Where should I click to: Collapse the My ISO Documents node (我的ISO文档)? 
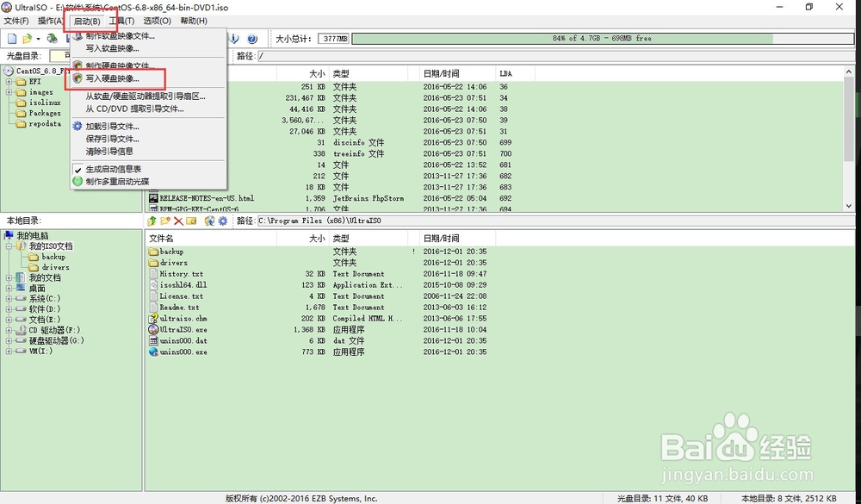[9, 246]
